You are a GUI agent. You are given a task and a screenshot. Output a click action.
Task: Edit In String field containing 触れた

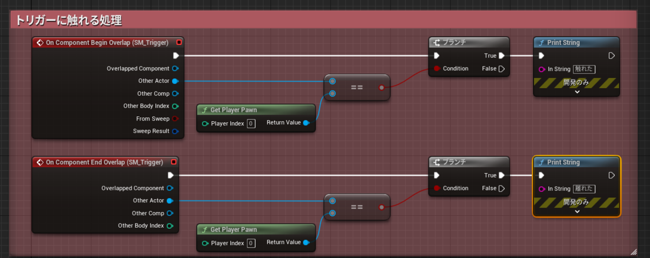[584, 69]
